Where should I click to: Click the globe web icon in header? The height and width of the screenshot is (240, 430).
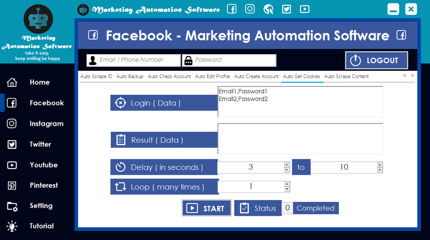(268, 9)
